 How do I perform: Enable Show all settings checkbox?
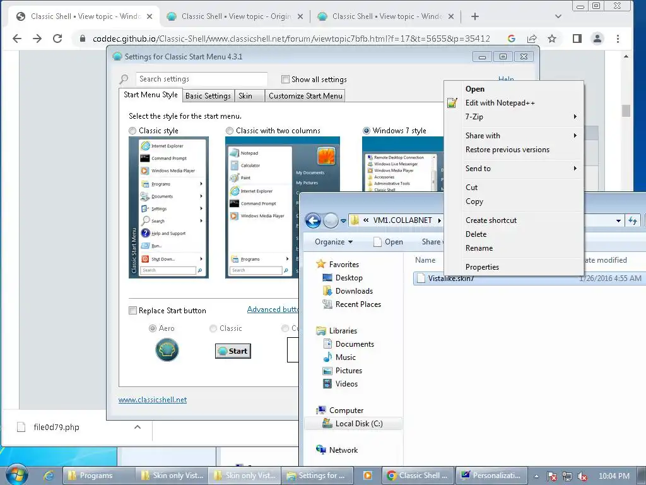[x=285, y=79]
